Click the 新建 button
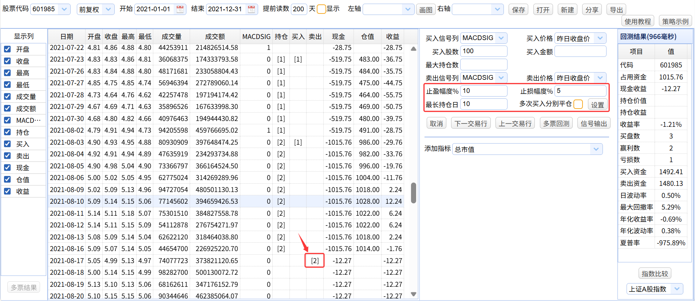695x301 pixels. [x=567, y=10]
